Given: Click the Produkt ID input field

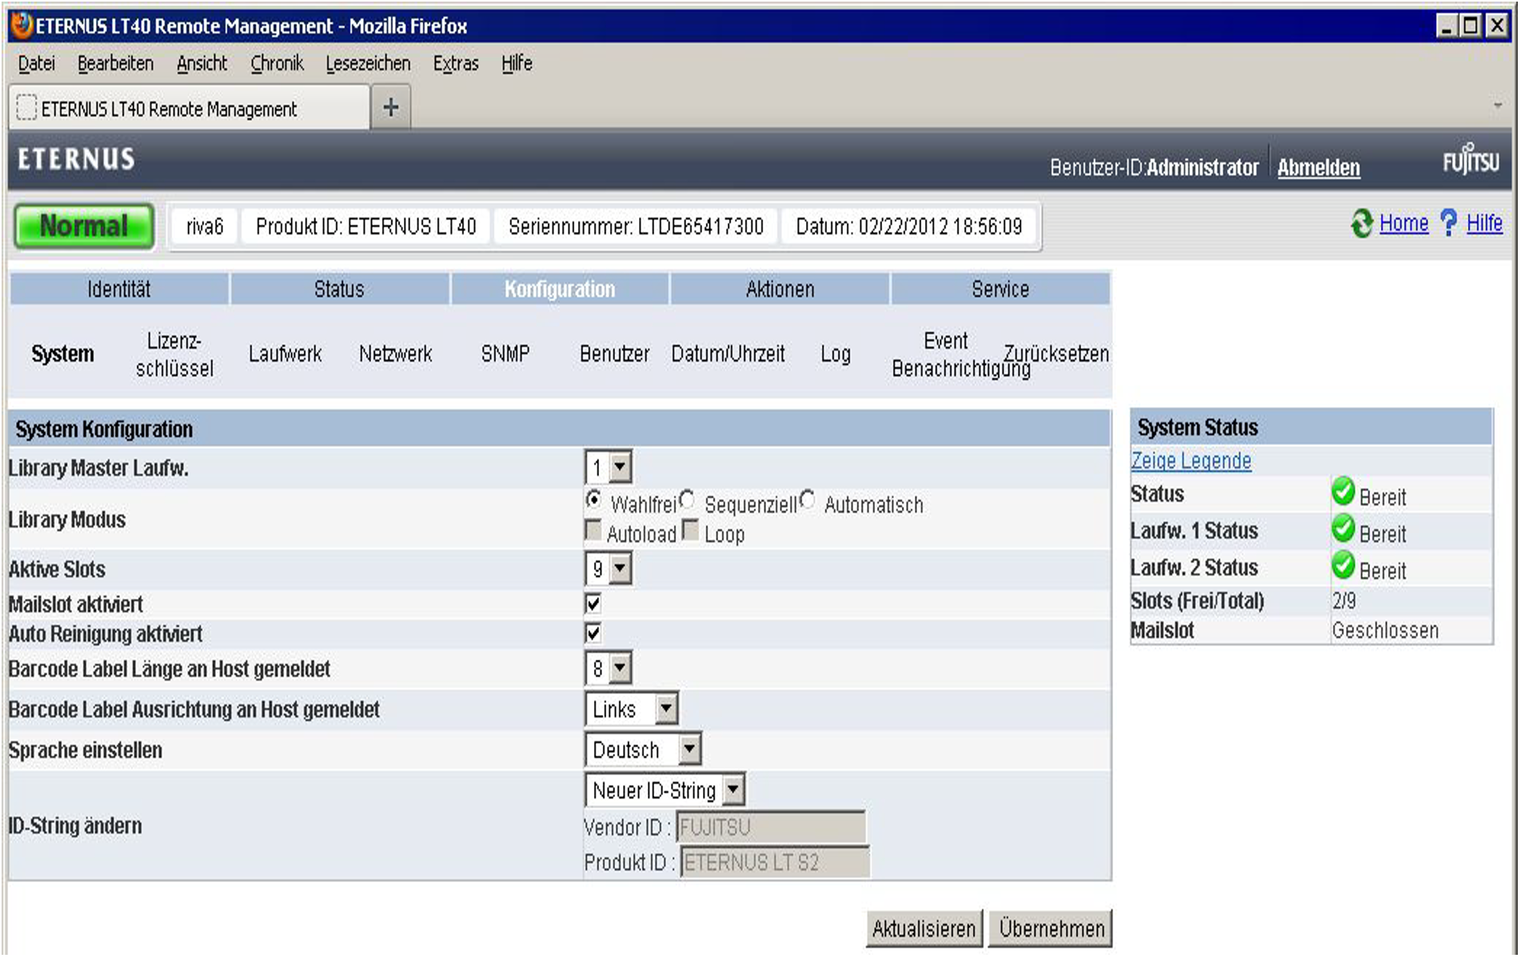Looking at the screenshot, I should coord(774,862).
